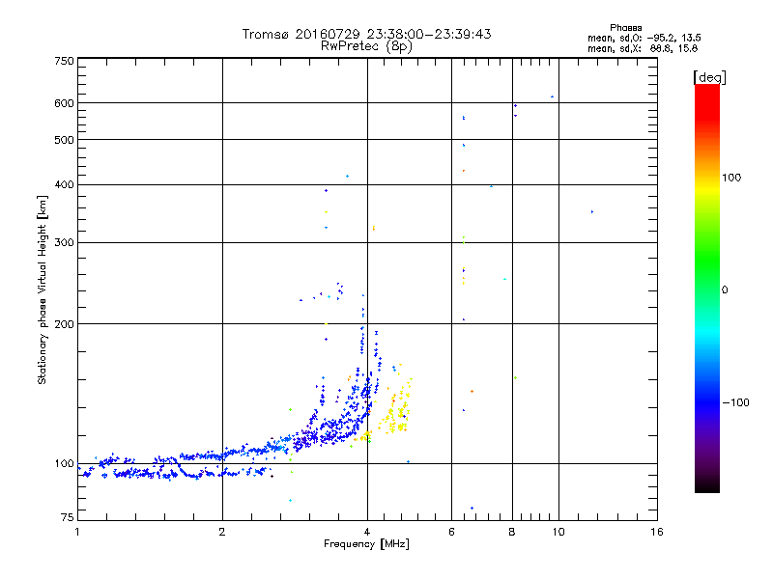The height and width of the screenshot is (579, 773).
Task: Click the x-axis tick label '4'
Action: point(367,532)
